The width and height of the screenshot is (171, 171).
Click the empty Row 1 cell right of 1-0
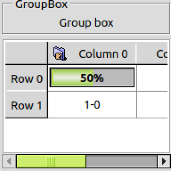click(x=152, y=105)
